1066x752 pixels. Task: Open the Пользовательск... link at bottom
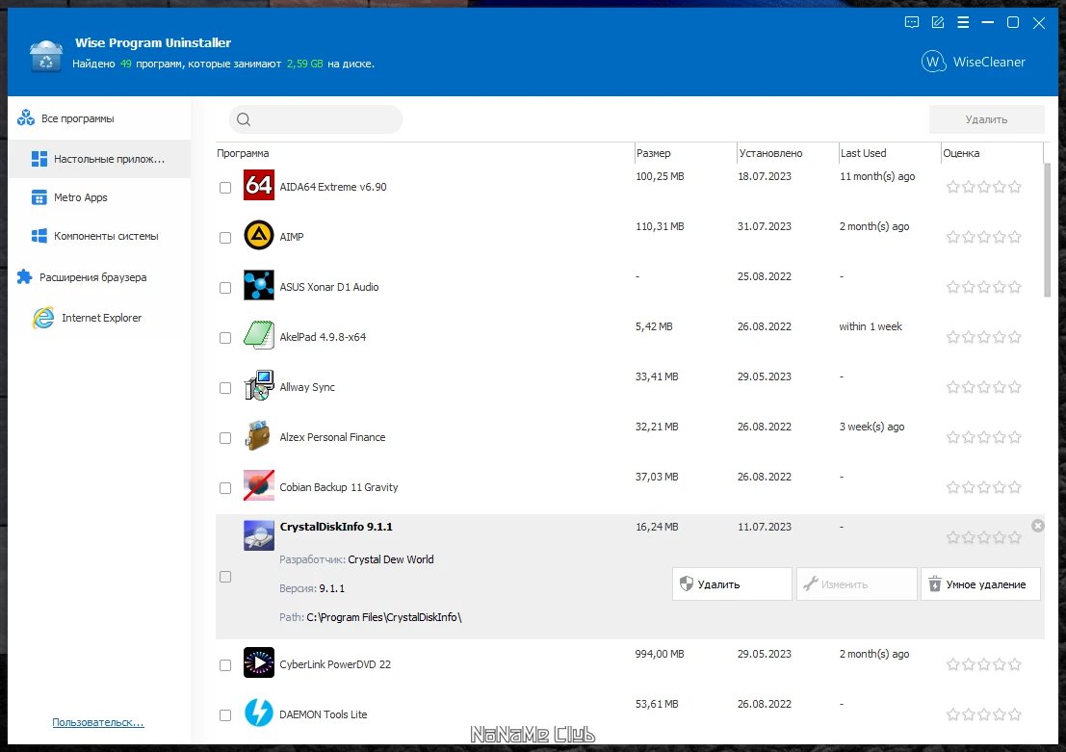tap(98, 722)
